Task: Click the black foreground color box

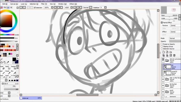Action: (14, 59)
